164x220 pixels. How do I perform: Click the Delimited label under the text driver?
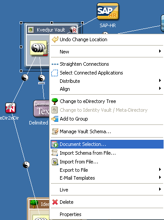pos(39,123)
